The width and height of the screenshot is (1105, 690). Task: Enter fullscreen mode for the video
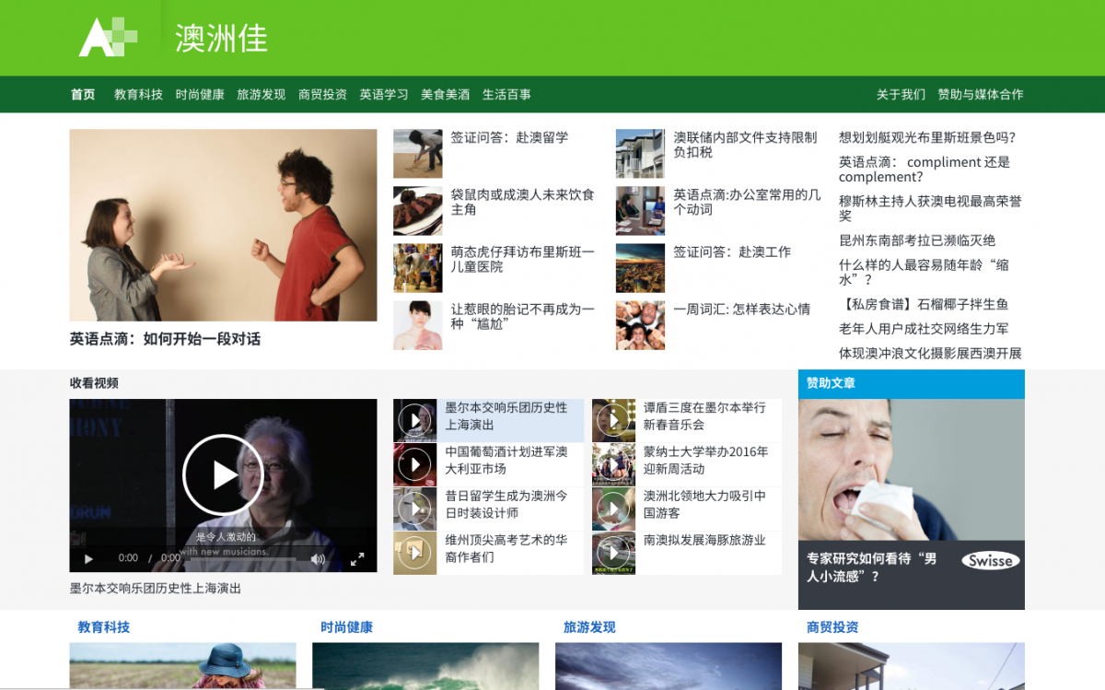click(x=357, y=558)
